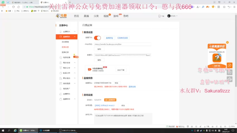Go to 首页 in top navigation
237x133 pixels.
pos(76,16)
